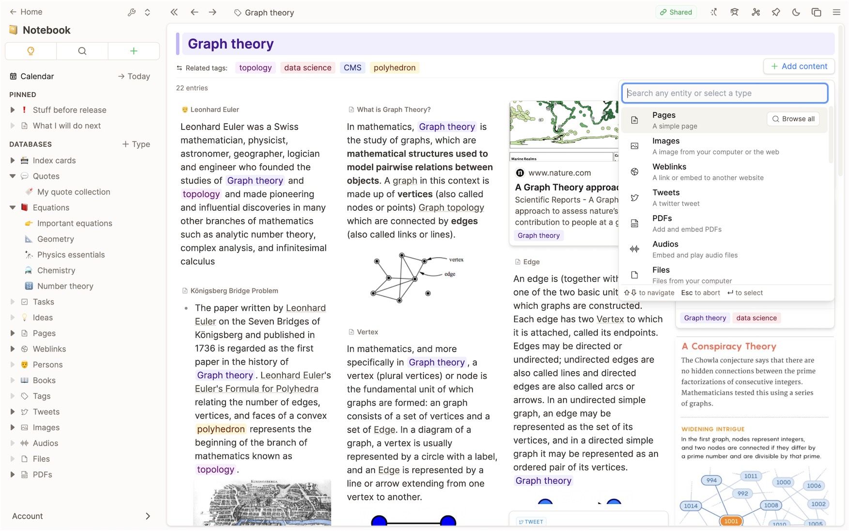Toggle dark mode with the moon icon

(796, 12)
